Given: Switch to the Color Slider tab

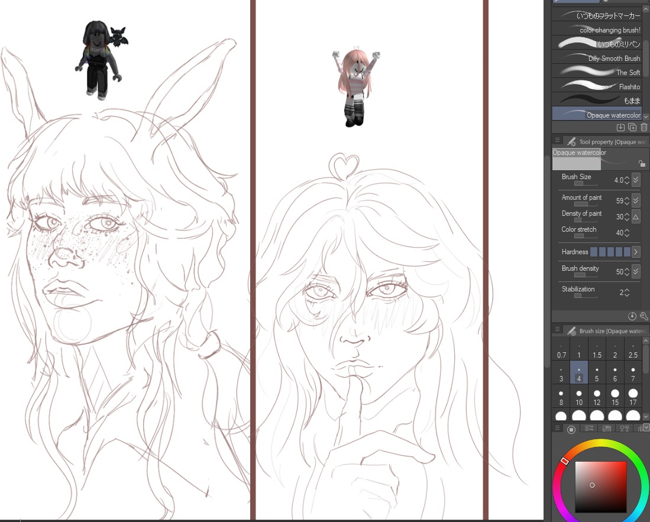Looking at the screenshot, I should [588, 429].
